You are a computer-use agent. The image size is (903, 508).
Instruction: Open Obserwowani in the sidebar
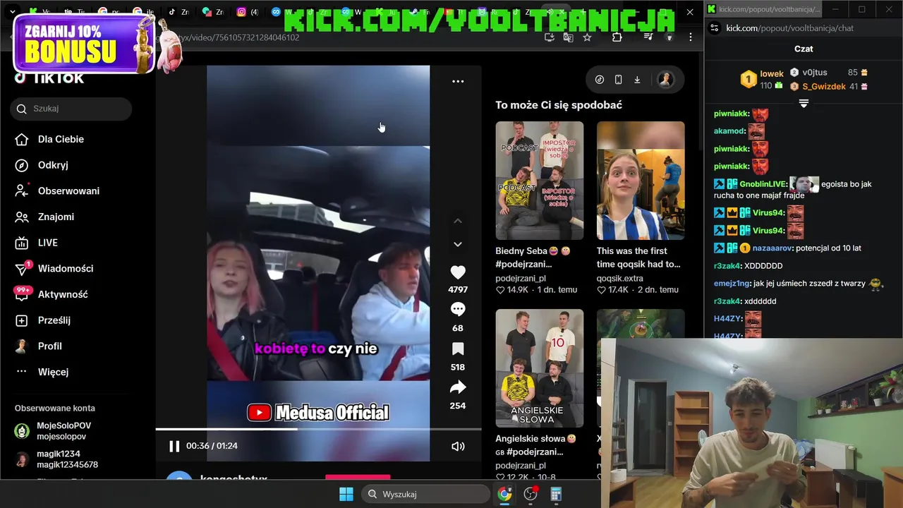[68, 191]
